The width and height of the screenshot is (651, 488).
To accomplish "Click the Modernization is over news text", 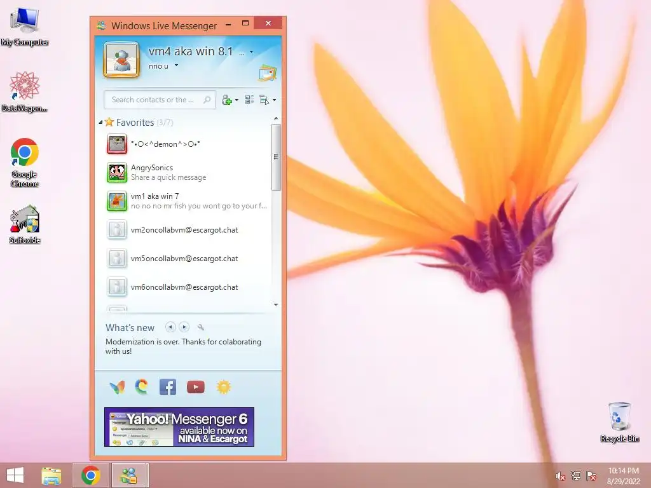I will coord(183,346).
